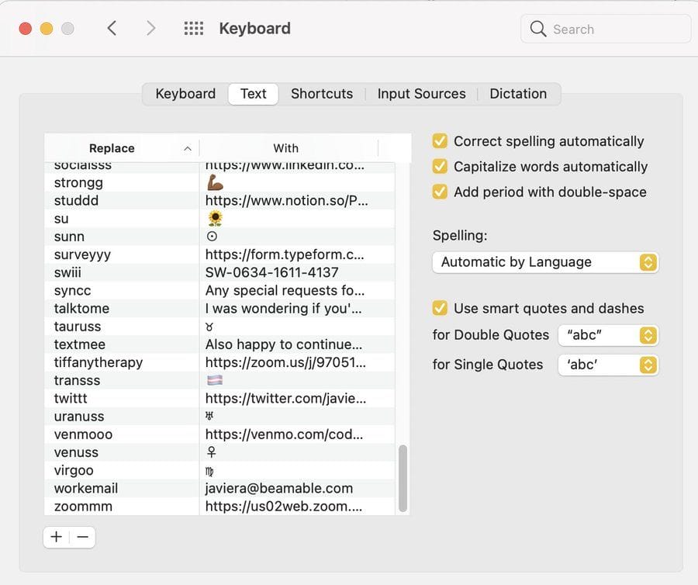698x585 pixels.
Task: Click the search magnifier in the search field
Action: 539,28
